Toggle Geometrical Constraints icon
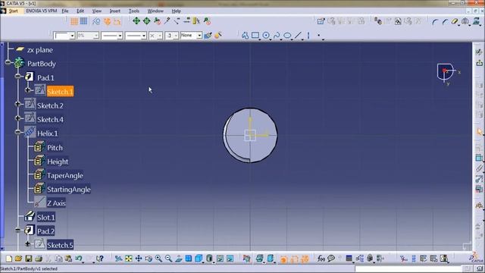This screenshot has height=273, width=485. [107, 21]
